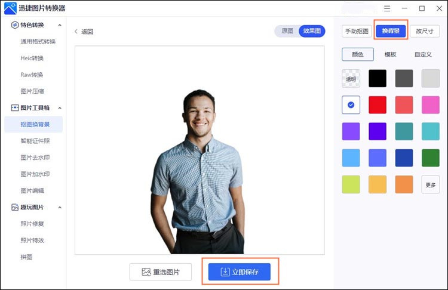The height and width of the screenshot is (290, 448).
Task: Click the 图片工具箱 section icon
Action: (x=14, y=108)
